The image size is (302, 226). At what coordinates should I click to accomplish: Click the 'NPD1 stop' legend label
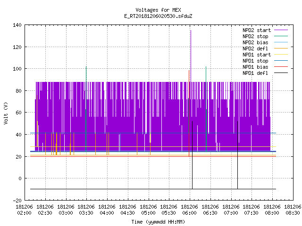(x=255, y=61)
